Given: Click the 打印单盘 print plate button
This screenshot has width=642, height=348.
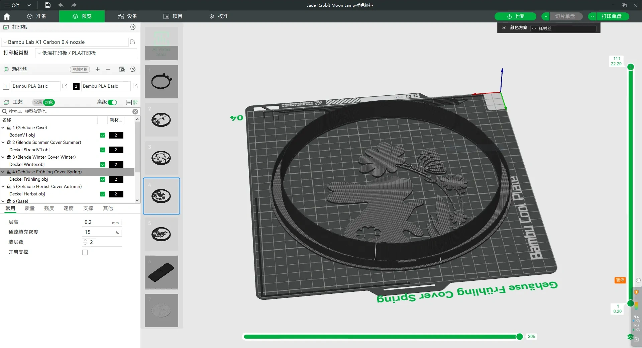Looking at the screenshot, I should click(x=612, y=16).
